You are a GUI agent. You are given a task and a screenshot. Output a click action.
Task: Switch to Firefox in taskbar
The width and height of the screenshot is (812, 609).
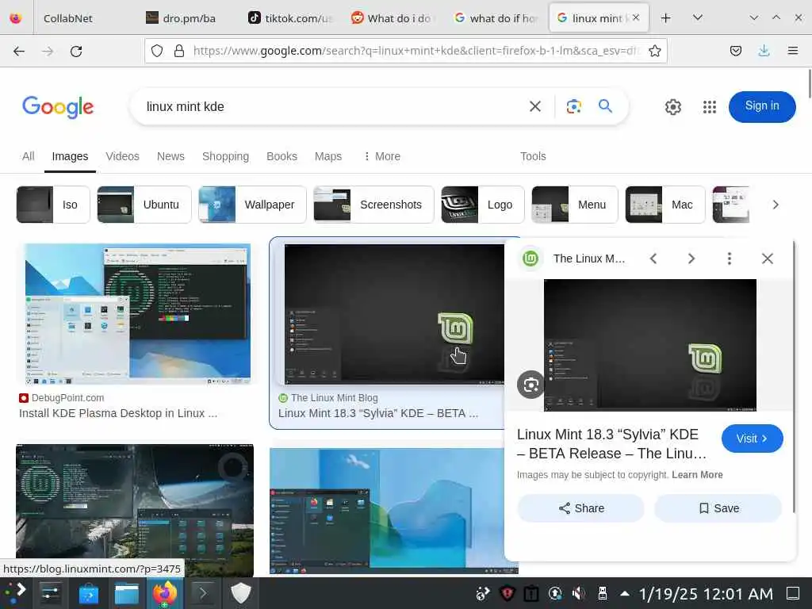(165, 593)
